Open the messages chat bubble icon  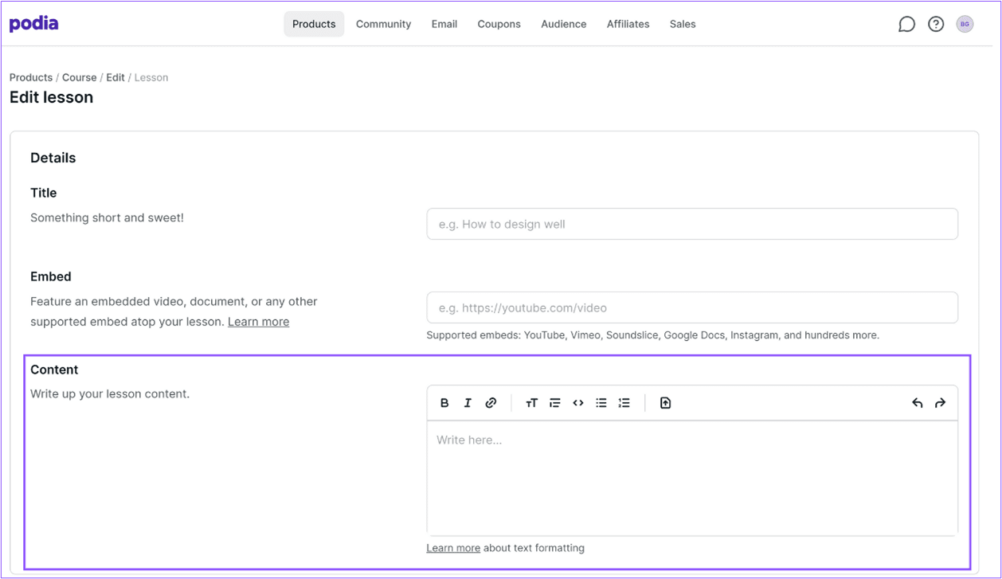point(906,24)
